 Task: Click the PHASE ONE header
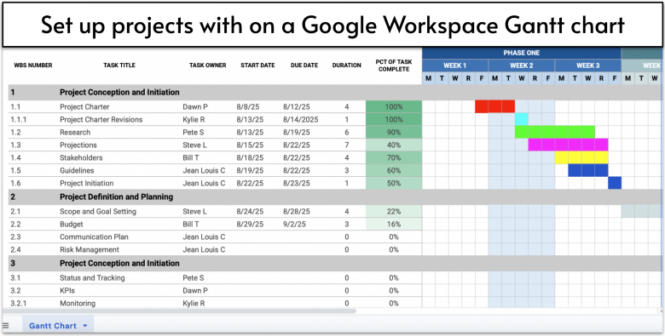click(522, 53)
